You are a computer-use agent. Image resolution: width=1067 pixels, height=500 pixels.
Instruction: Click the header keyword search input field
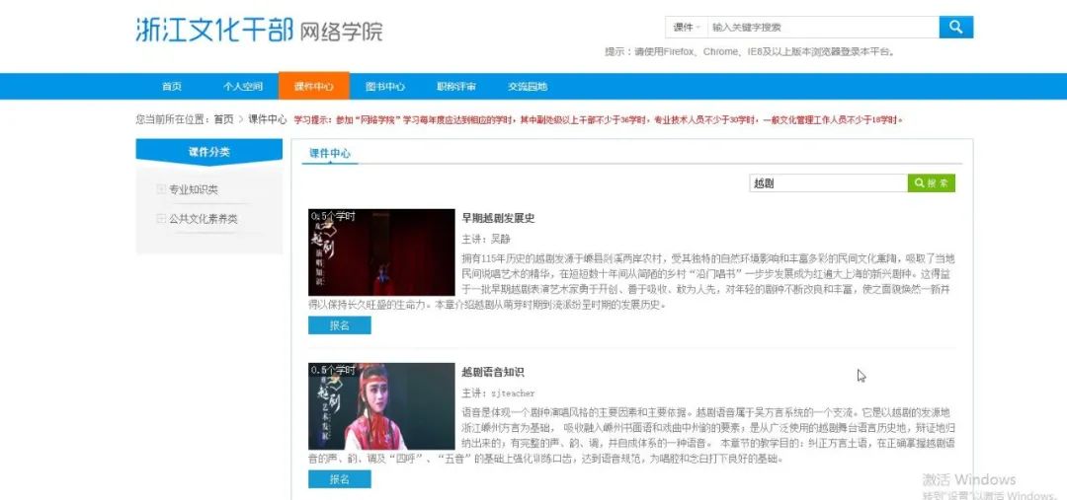coord(820,28)
